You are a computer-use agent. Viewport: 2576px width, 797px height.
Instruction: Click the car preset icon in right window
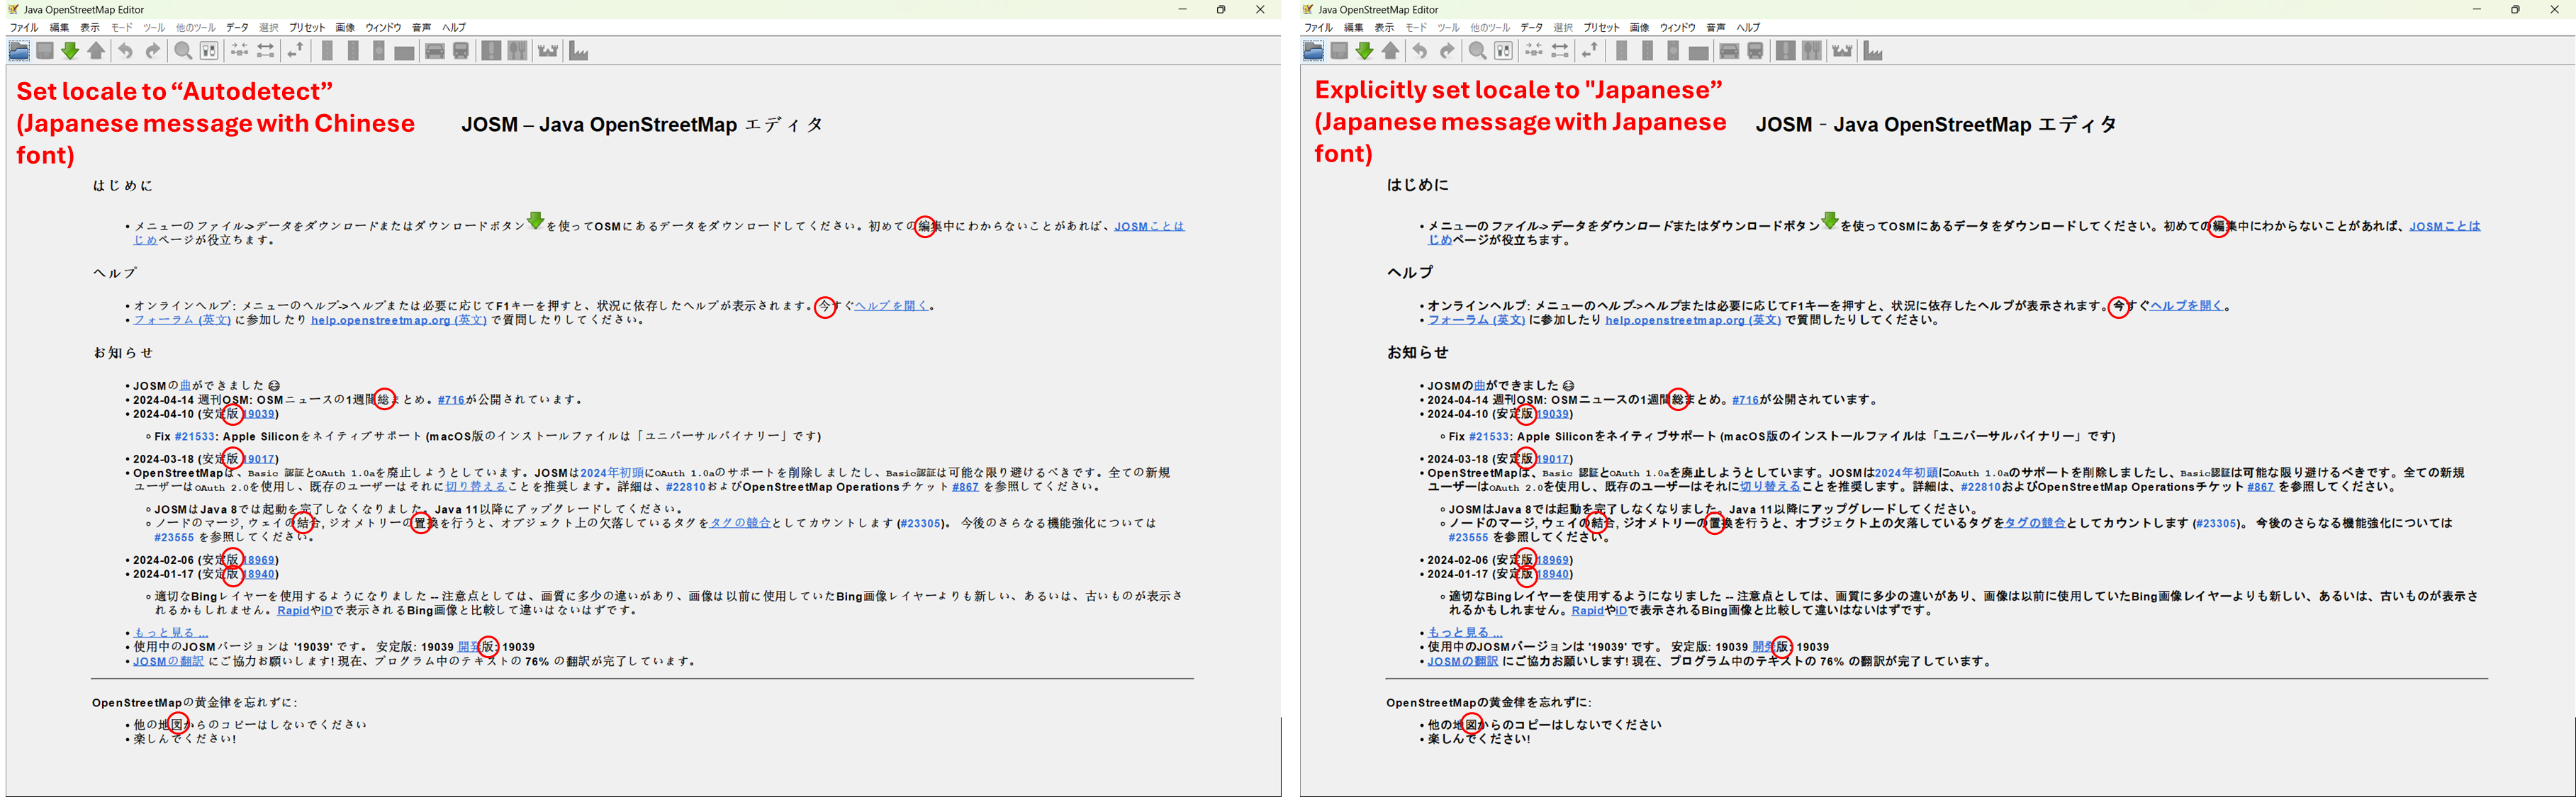click(x=1729, y=51)
